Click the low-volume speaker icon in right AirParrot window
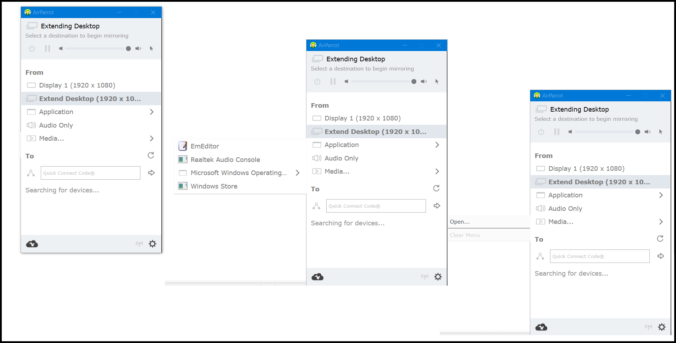This screenshot has width=676, height=343. point(570,132)
